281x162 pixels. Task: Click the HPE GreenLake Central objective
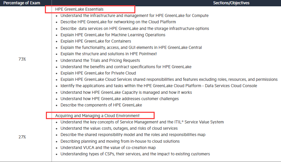click(x=131, y=48)
